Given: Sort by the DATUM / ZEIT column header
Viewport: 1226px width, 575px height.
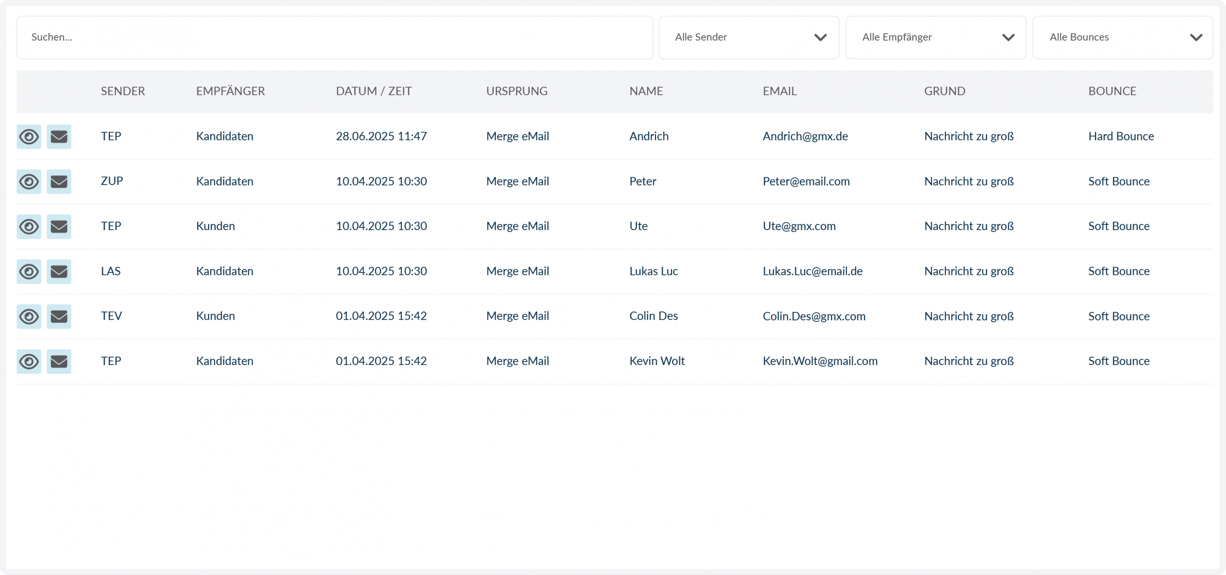Looking at the screenshot, I should point(374,91).
